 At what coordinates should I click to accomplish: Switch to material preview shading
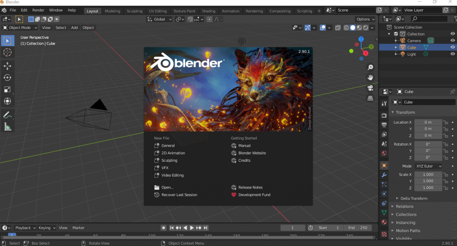point(359,28)
